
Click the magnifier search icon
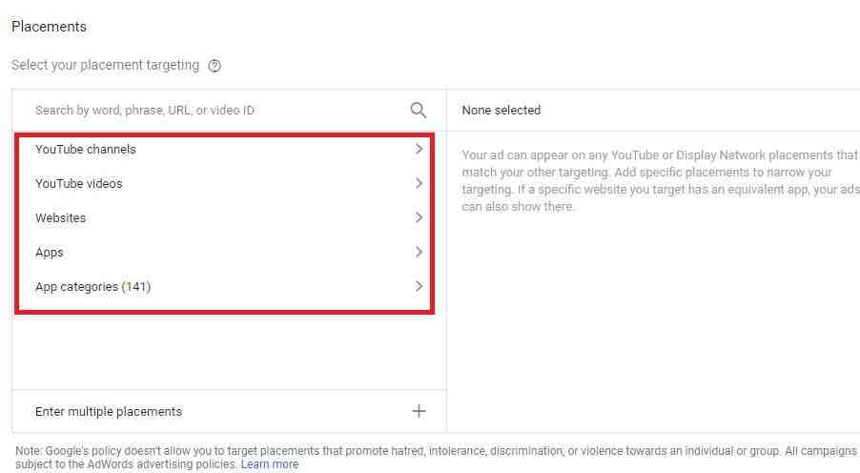[418, 111]
